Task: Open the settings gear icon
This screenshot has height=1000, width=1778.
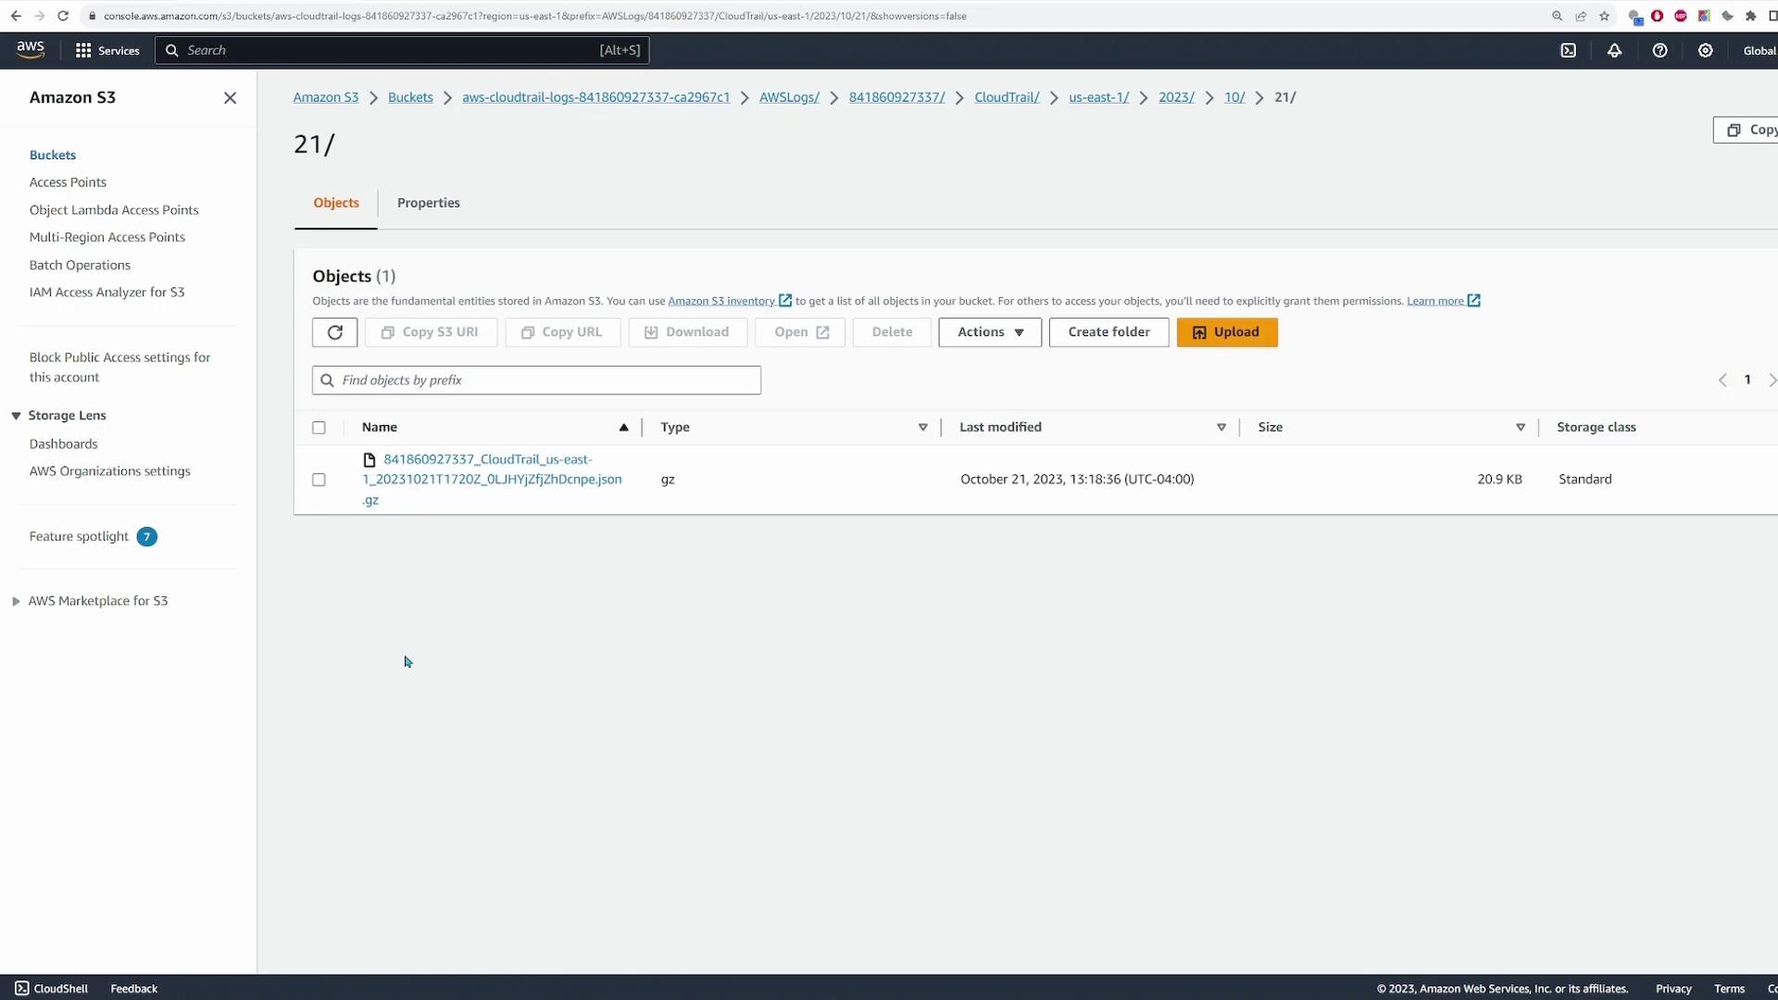Action: (1705, 50)
